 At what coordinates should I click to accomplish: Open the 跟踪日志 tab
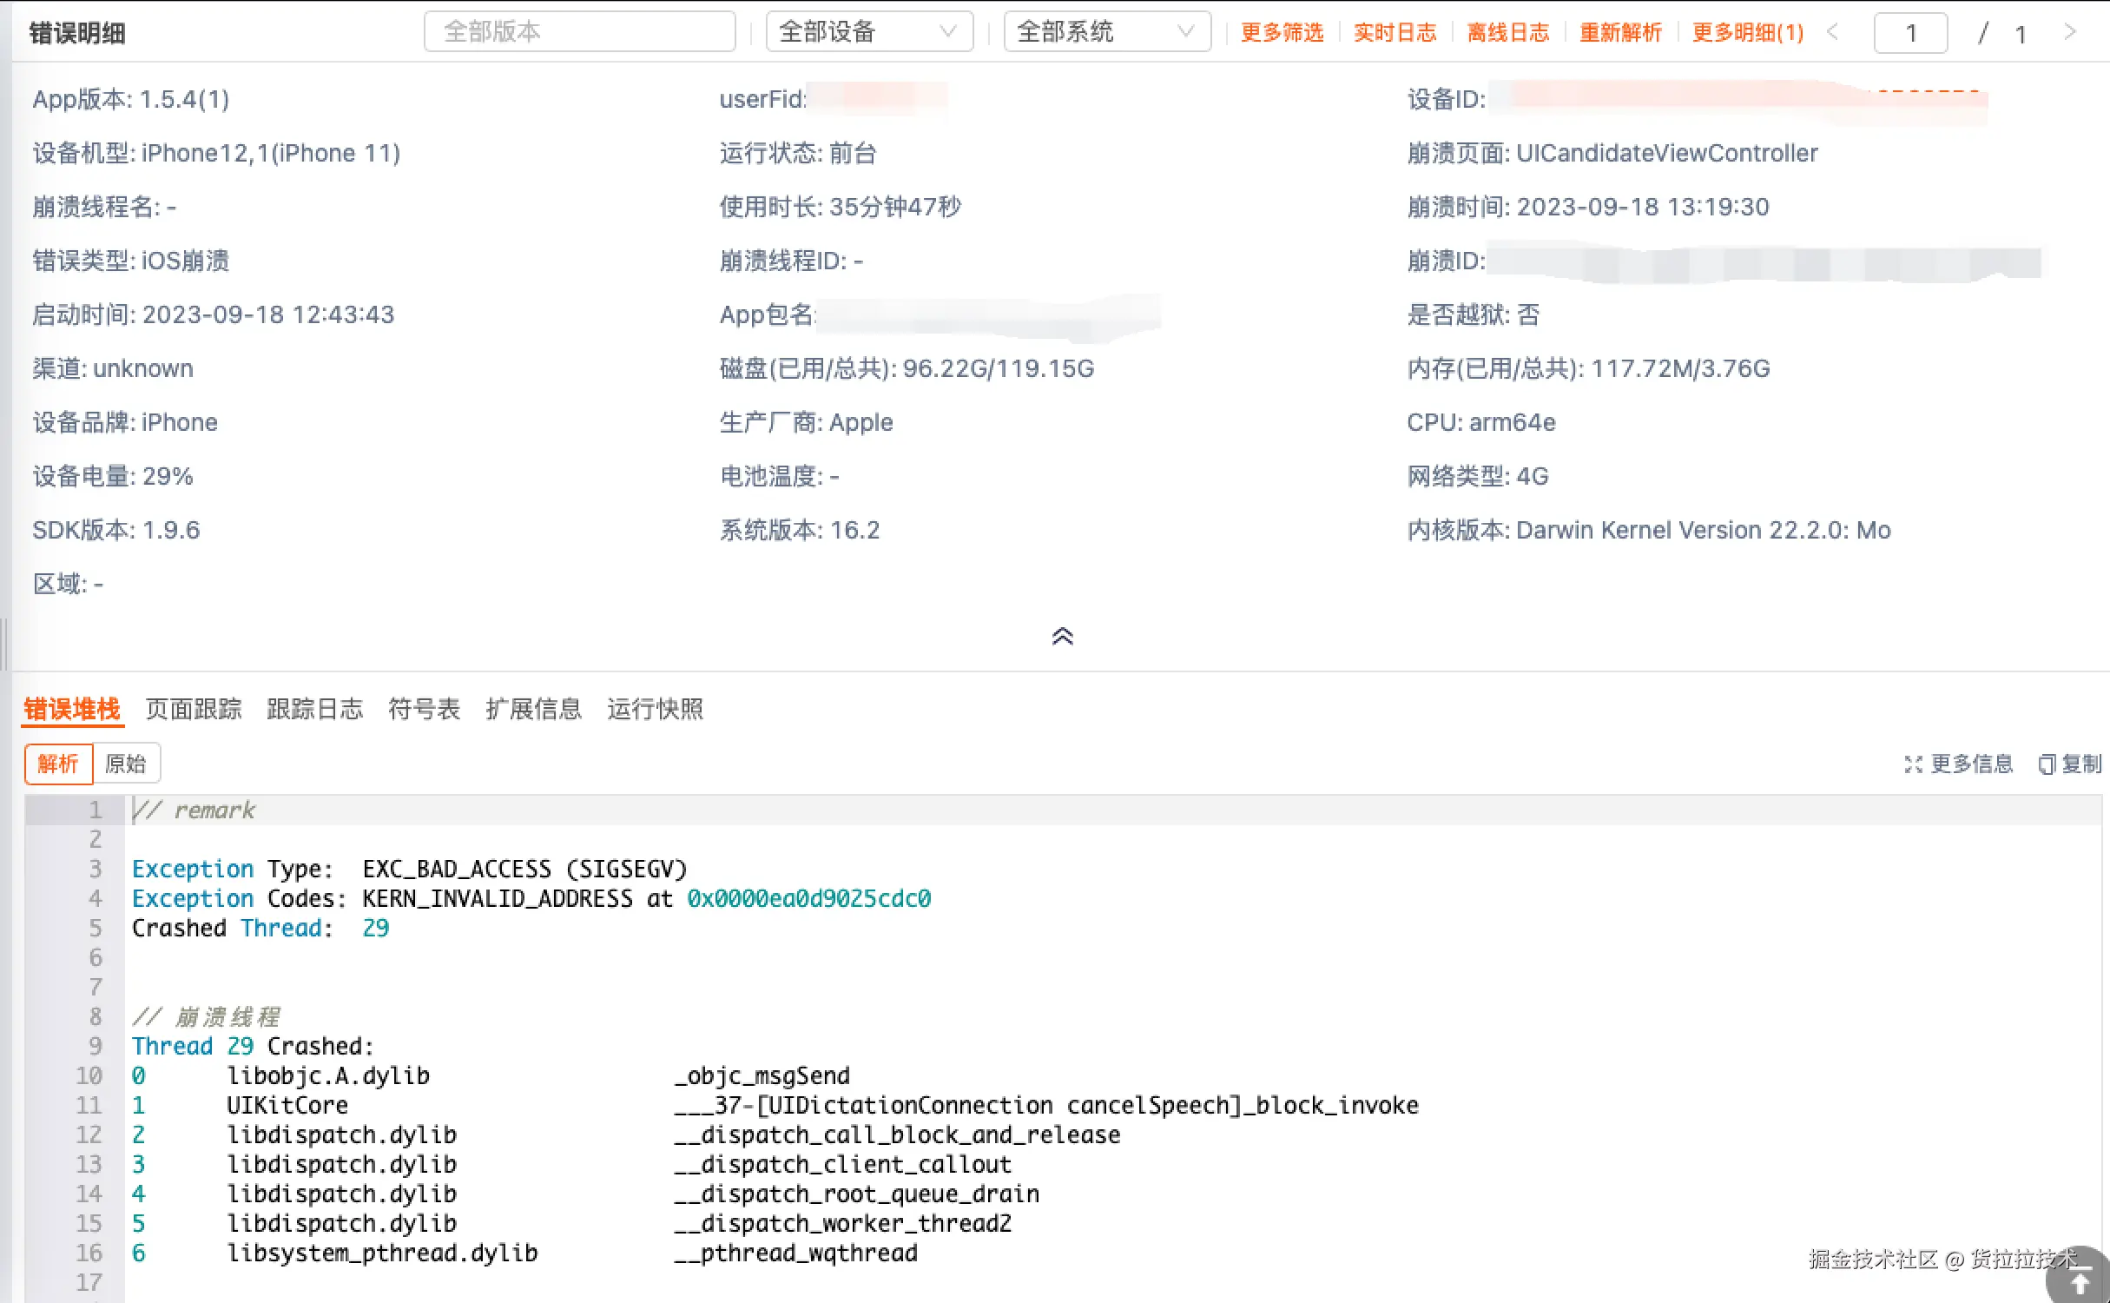click(x=314, y=709)
